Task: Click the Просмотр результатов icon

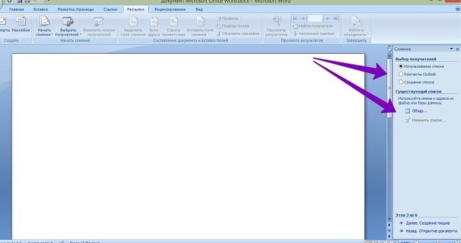Action: (x=276, y=22)
